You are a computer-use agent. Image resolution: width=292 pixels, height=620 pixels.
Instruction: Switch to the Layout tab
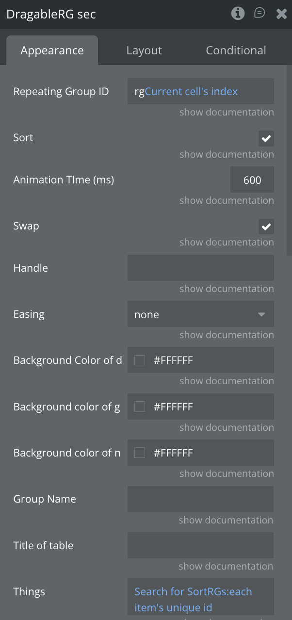pyautogui.click(x=144, y=50)
